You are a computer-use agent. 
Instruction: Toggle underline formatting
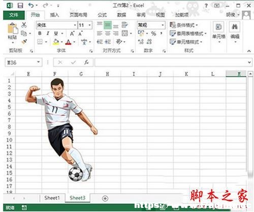coord(56,34)
